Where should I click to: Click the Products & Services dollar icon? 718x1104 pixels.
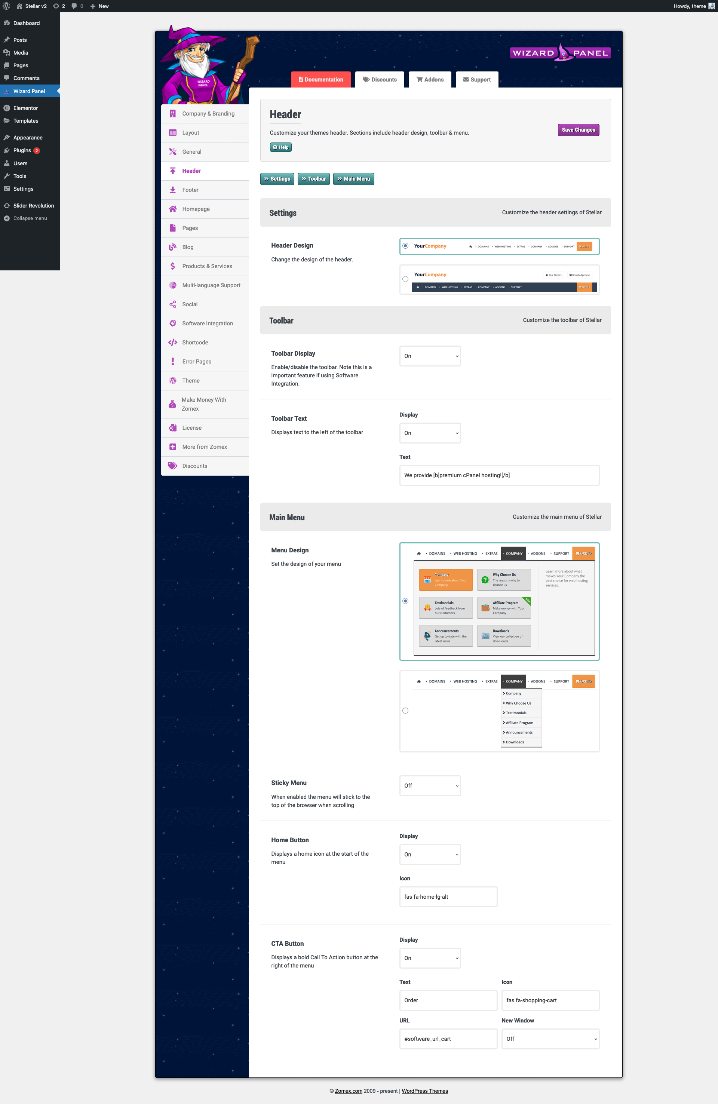(172, 266)
